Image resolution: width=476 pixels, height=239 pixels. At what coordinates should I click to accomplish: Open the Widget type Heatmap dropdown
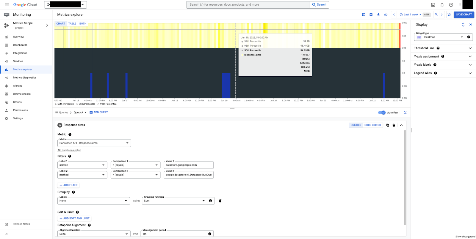[x=440, y=37]
